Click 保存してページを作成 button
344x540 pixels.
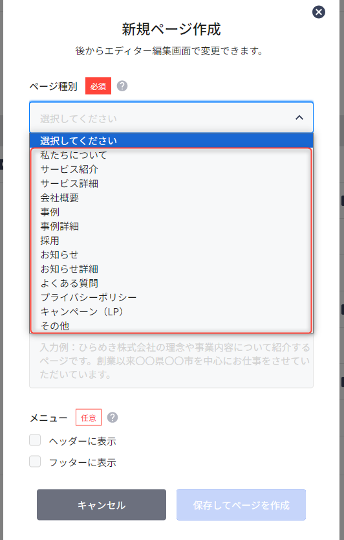[x=241, y=504]
